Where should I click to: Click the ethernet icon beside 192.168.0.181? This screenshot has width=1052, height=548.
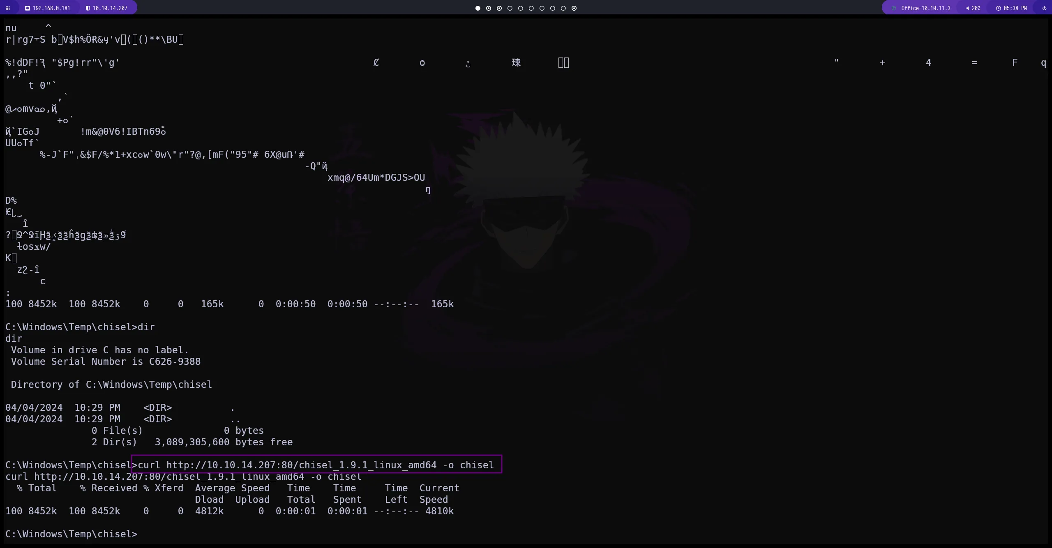27,8
